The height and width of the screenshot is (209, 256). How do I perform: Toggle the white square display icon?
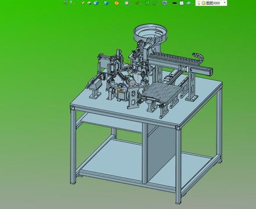point(182,3)
